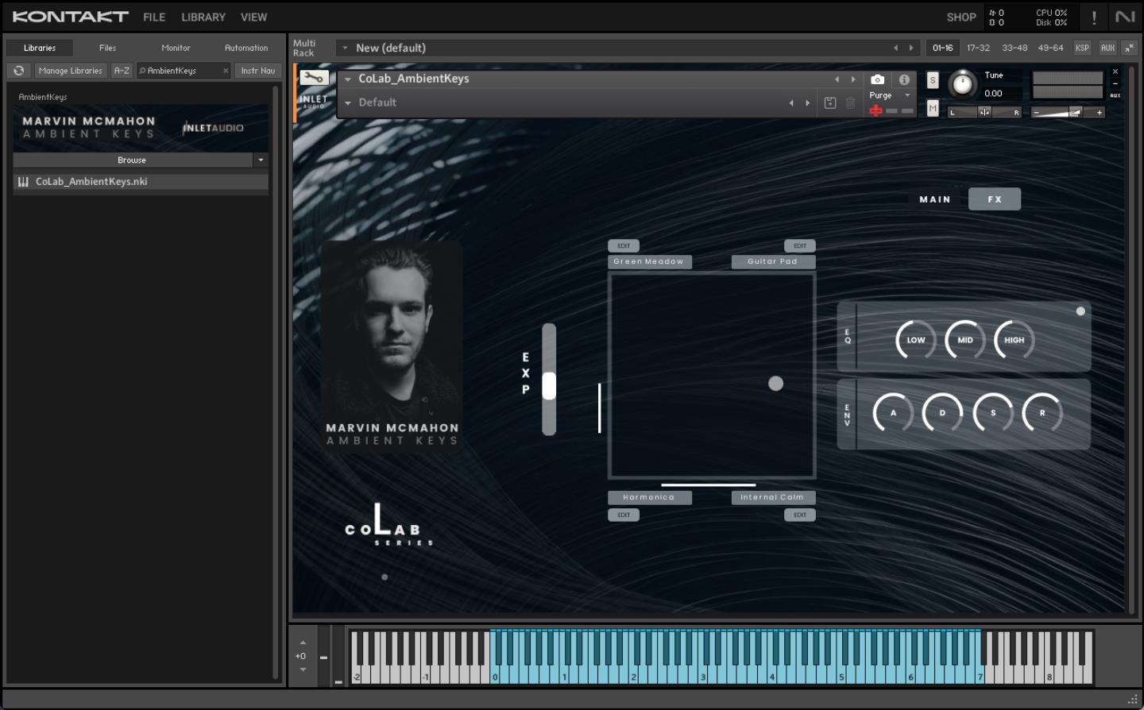Save snapshot with the floppy disk icon

tap(830, 102)
